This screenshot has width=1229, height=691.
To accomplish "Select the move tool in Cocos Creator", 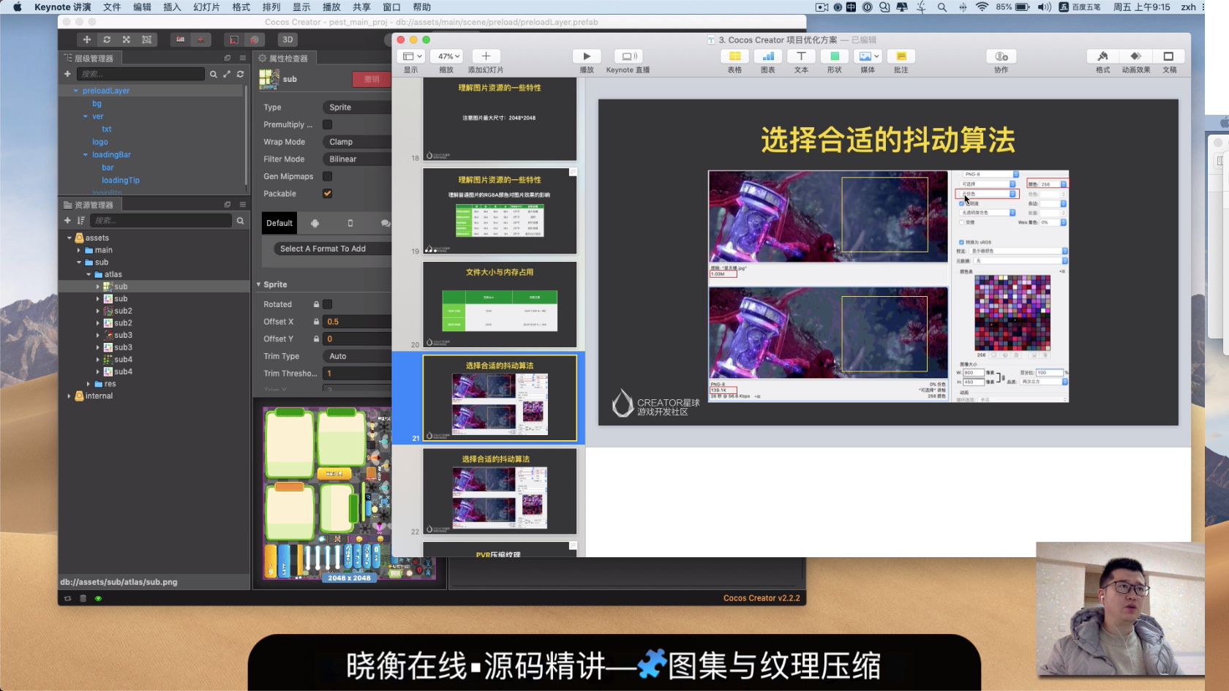I will coord(87,39).
